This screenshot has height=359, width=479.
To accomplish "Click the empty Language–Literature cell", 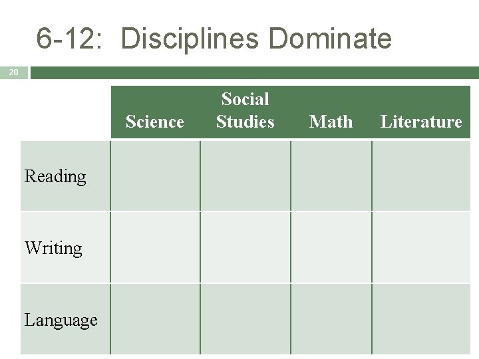I will [x=421, y=320].
